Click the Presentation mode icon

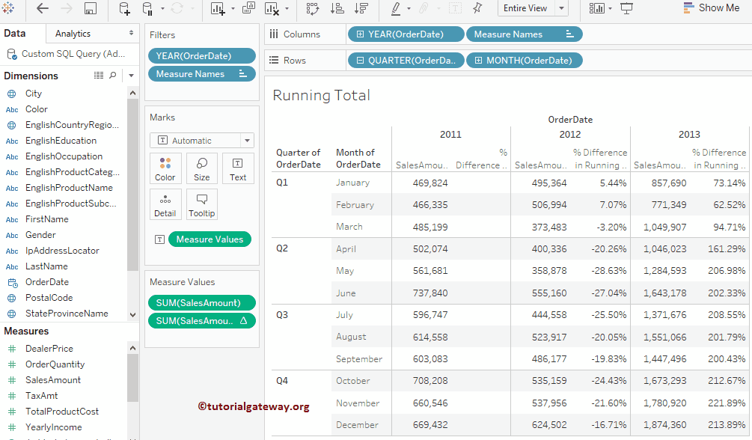(626, 9)
